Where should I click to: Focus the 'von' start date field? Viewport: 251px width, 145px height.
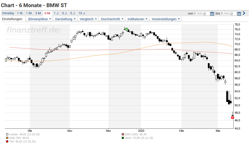202,14
